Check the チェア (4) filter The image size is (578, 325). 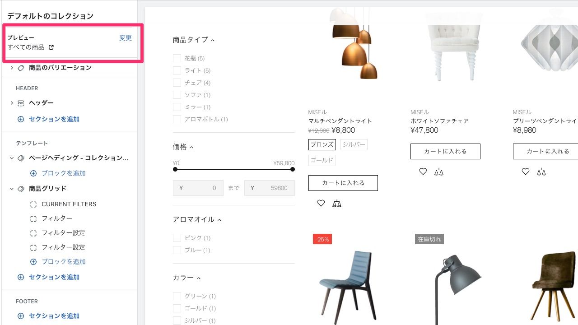pyautogui.click(x=177, y=83)
